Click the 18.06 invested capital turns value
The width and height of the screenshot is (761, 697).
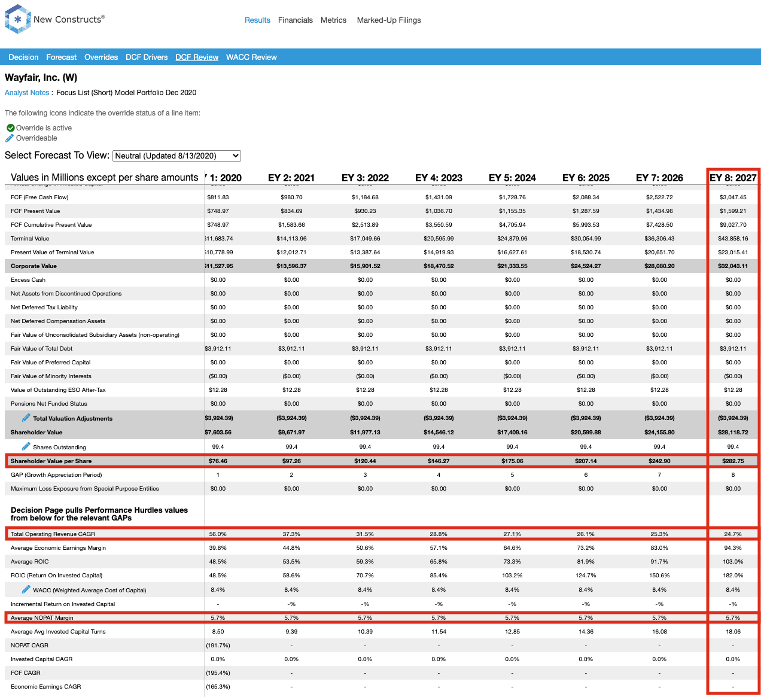(733, 632)
